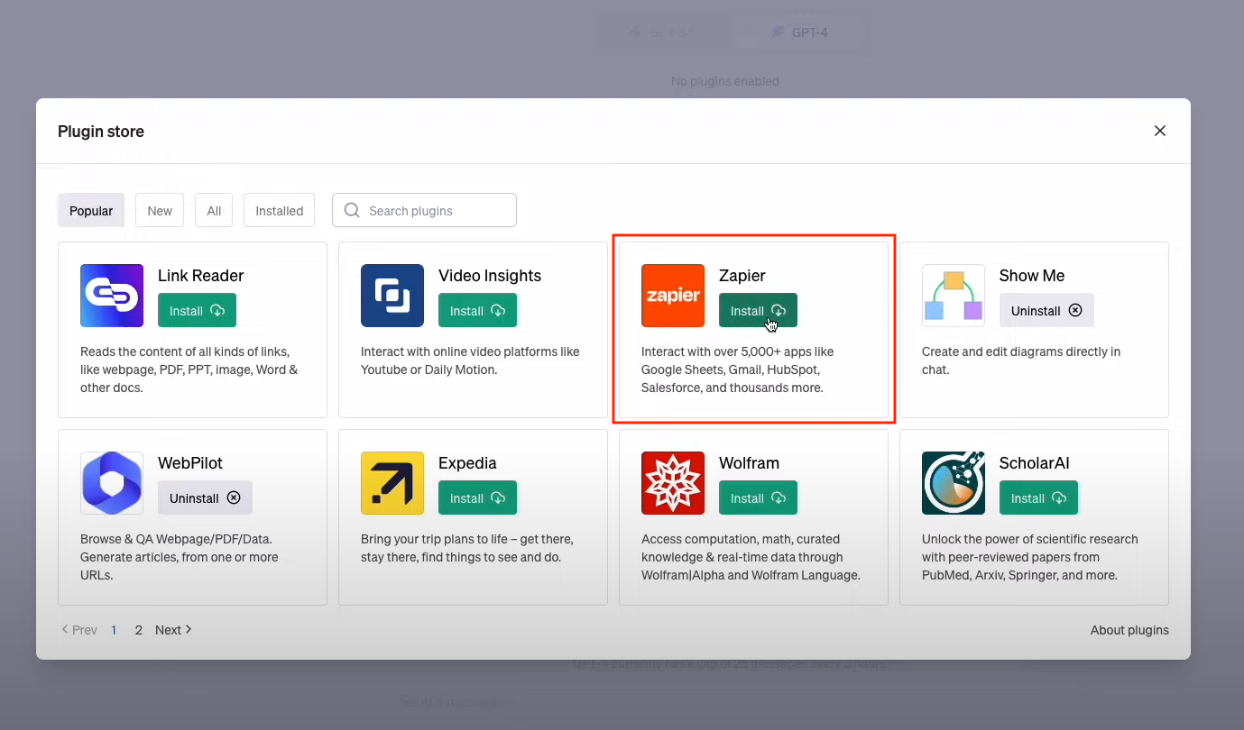1244x730 pixels.
Task: Install the Video Insights plugin
Action: coord(477,310)
